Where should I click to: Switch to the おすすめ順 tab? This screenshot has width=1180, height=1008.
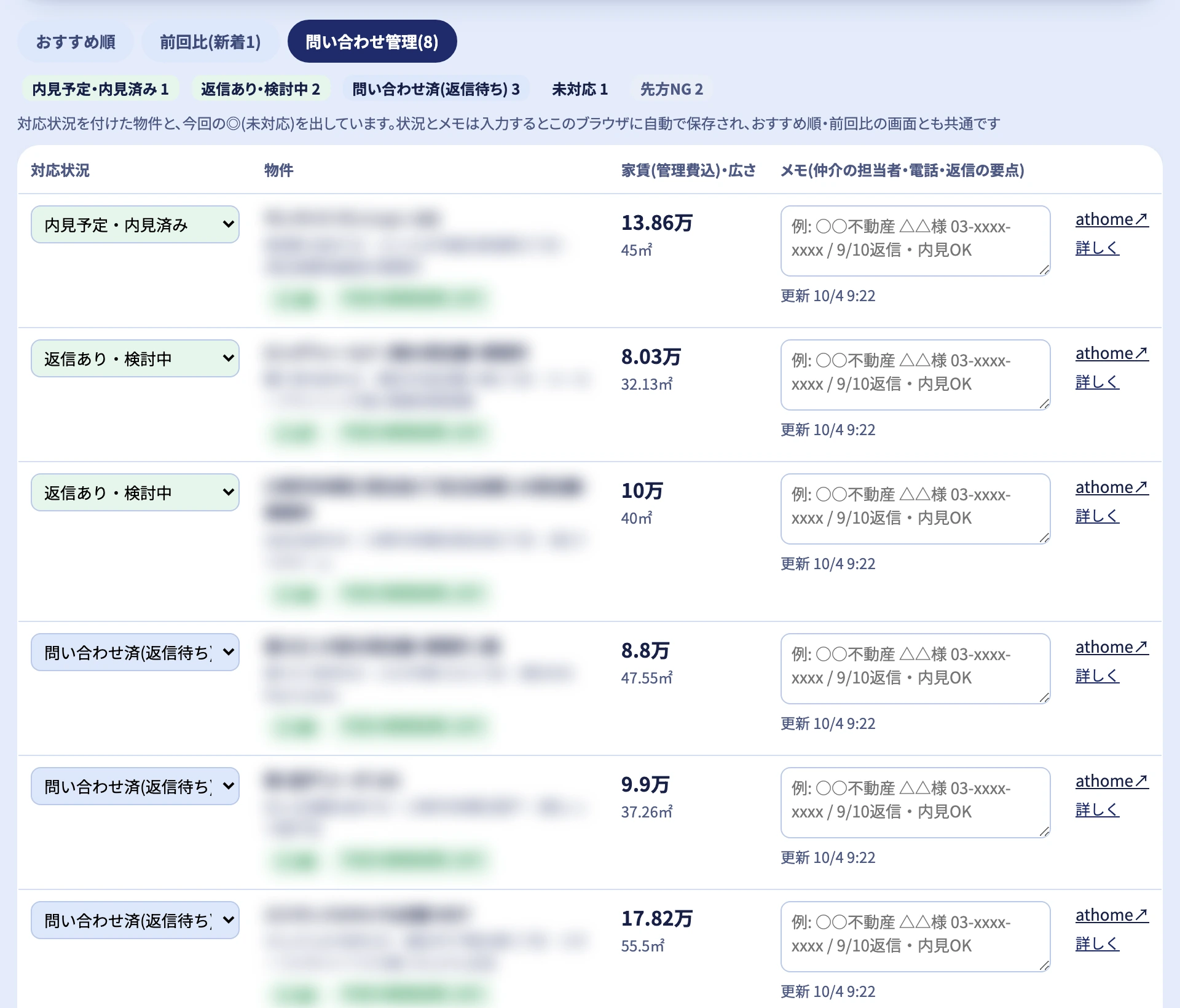[x=76, y=42]
